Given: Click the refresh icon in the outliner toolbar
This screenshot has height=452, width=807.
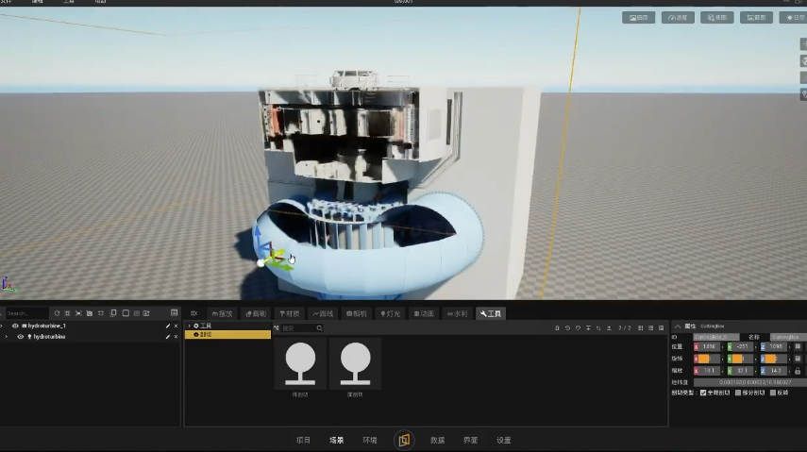Looking at the screenshot, I should pos(57,313).
